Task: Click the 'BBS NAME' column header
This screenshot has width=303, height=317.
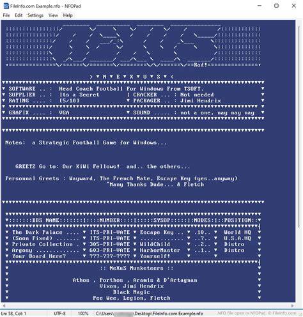Action: coord(45,220)
